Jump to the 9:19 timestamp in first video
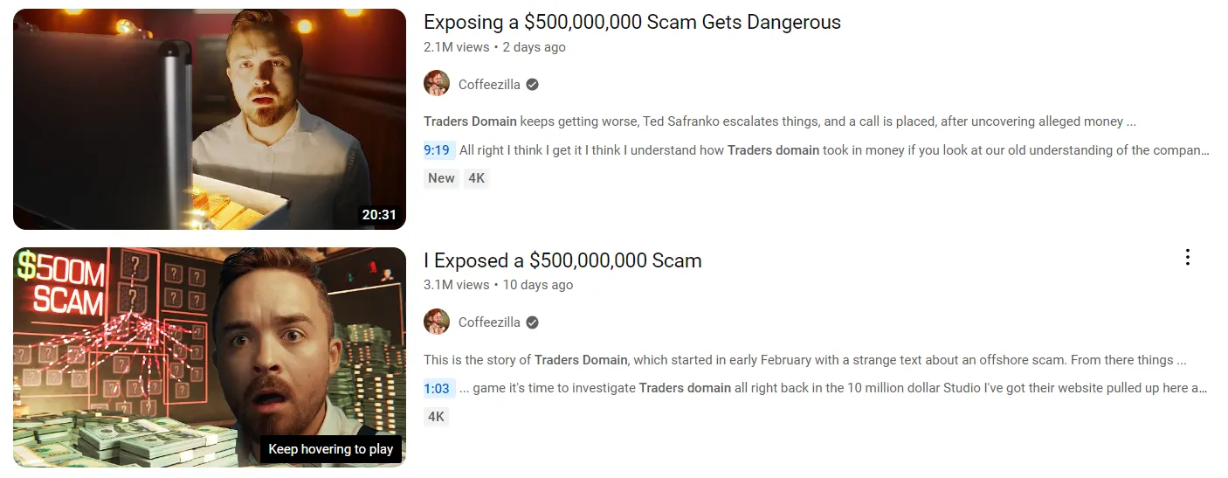1228x478 pixels. [x=437, y=150]
